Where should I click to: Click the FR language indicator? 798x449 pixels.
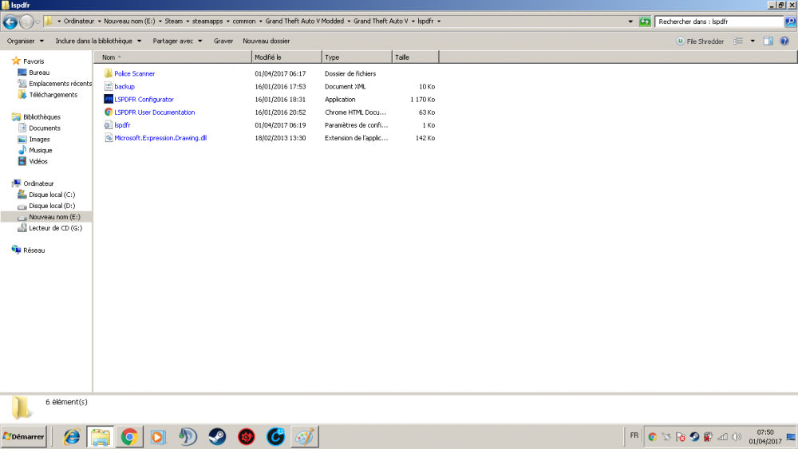point(634,435)
